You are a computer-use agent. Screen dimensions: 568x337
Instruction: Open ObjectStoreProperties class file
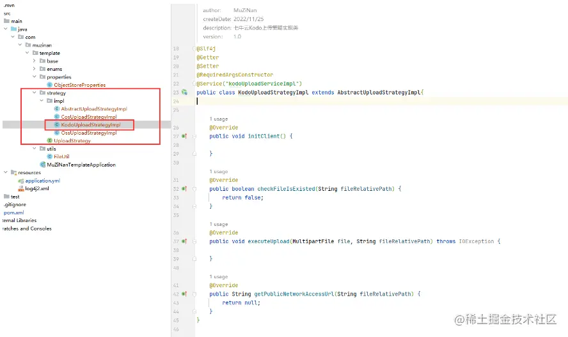pyautogui.click(x=80, y=85)
